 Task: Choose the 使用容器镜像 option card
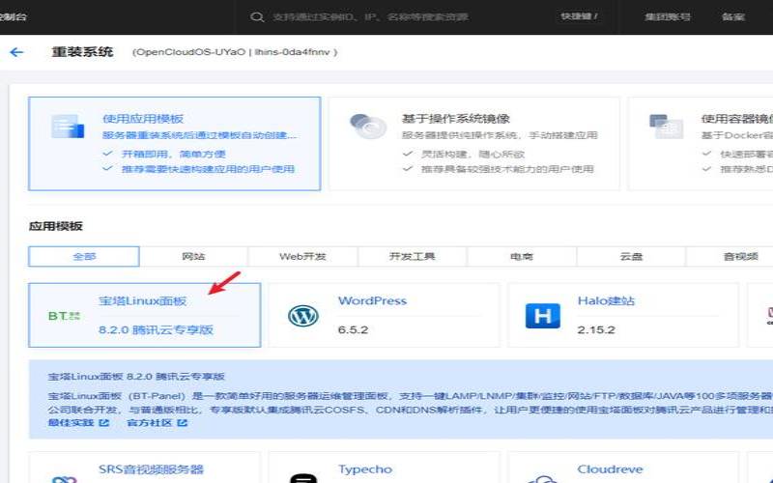coord(701,143)
